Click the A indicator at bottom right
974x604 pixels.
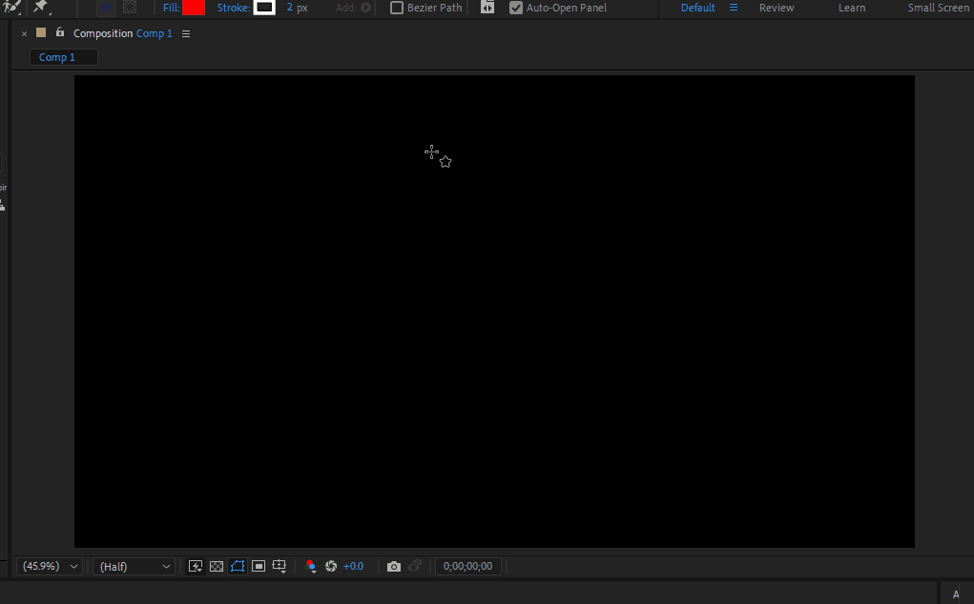click(x=956, y=594)
